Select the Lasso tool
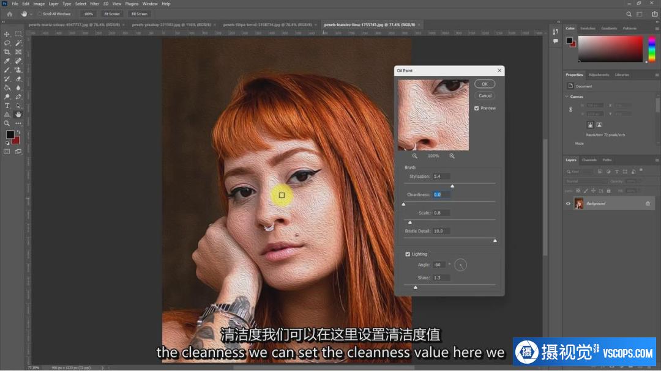Viewport: 661px width, 371px height. click(7, 43)
